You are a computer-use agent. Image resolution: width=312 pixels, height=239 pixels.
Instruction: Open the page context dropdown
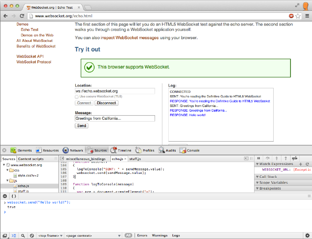[93, 236]
